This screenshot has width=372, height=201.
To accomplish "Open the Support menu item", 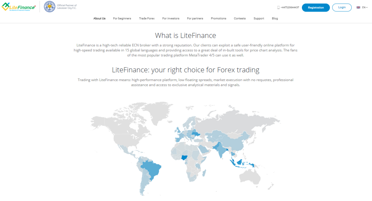I will (259, 18).
